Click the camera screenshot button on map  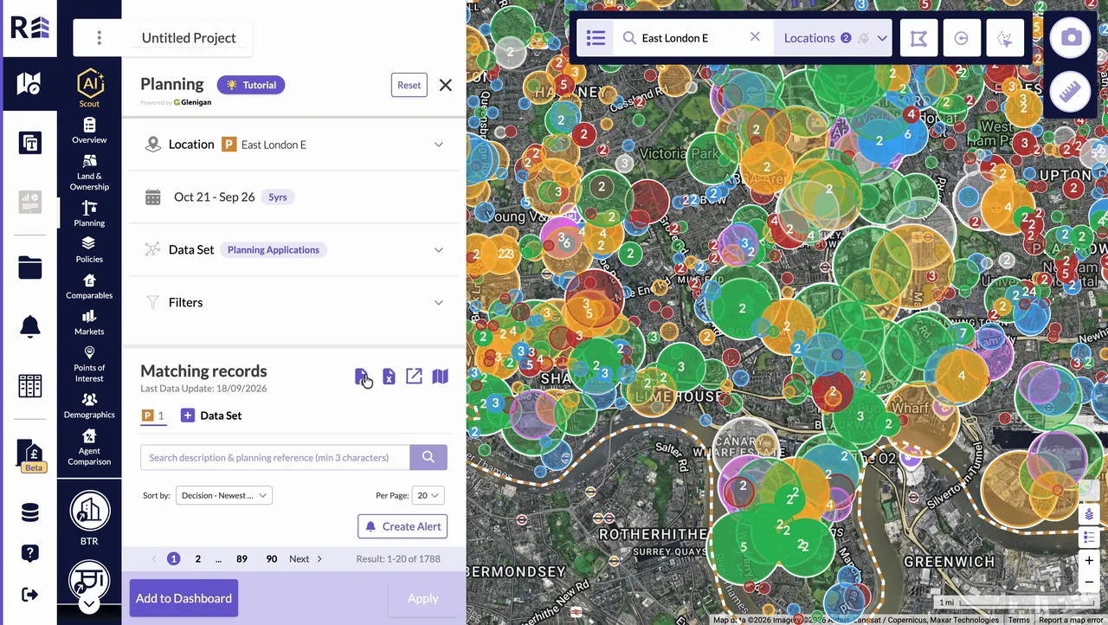click(x=1071, y=38)
